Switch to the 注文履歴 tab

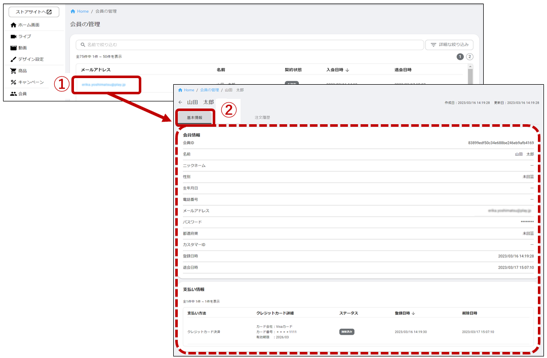[x=262, y=118]
